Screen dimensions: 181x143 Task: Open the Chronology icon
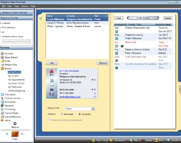[x=2, y=109]
